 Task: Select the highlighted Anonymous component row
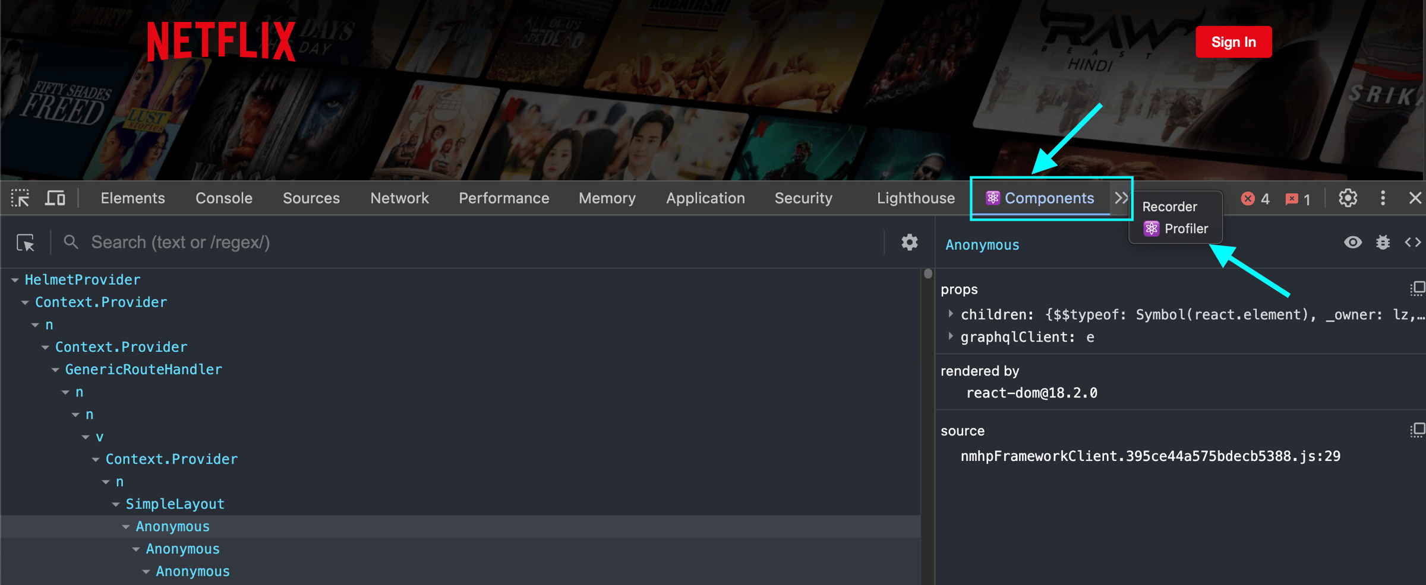point(460,526)
